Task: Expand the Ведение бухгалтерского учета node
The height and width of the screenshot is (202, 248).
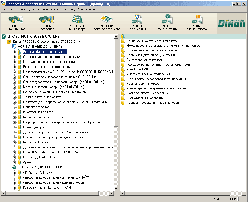Action: pos(15,52)
